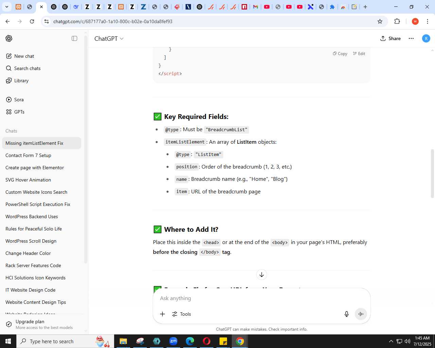View site information icon in the address bar
Viewport: 435px width, 348px height.
pos(47,21)
